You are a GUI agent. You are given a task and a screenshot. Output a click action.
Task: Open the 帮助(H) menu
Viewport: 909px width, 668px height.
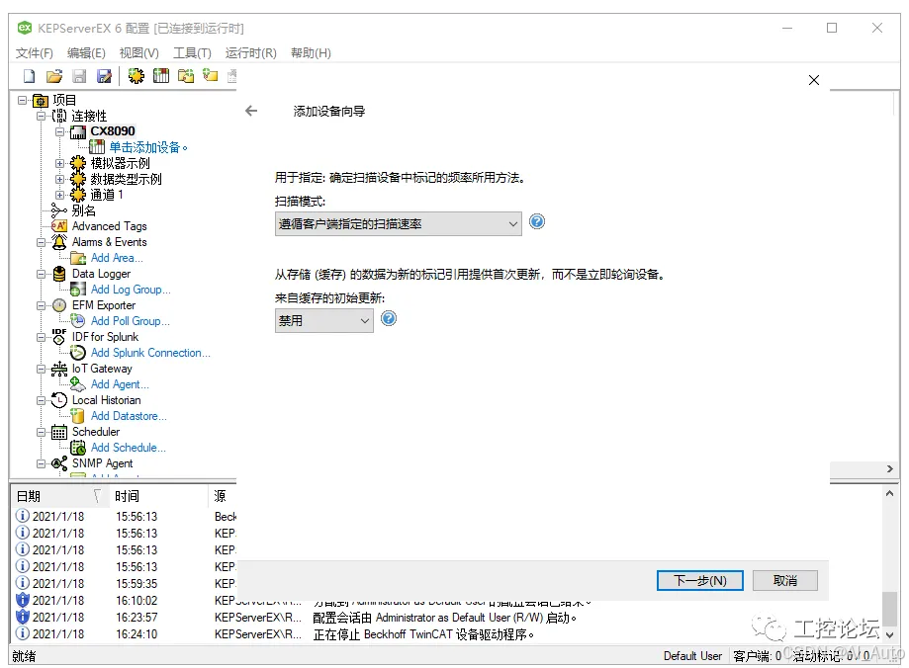[311, 52]
